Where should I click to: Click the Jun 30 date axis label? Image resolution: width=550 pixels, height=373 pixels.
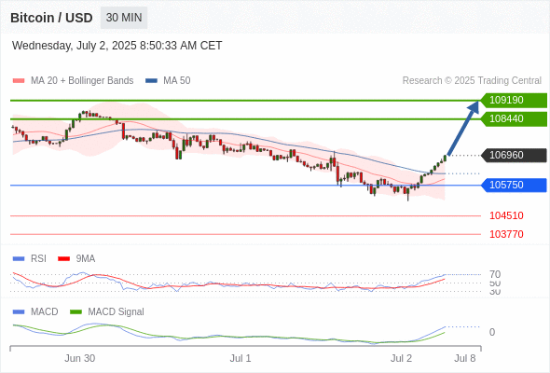pyautogui.click(x=79, y=358)
